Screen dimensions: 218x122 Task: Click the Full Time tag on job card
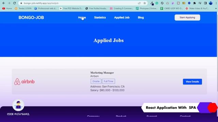coord(108,81)
